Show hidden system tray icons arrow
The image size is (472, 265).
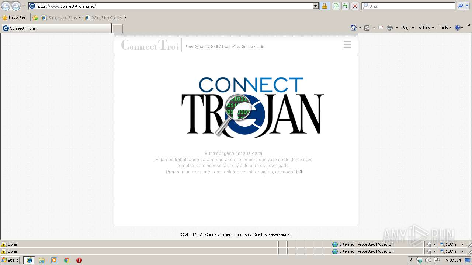pyautogui.click(x=411, y=260)
